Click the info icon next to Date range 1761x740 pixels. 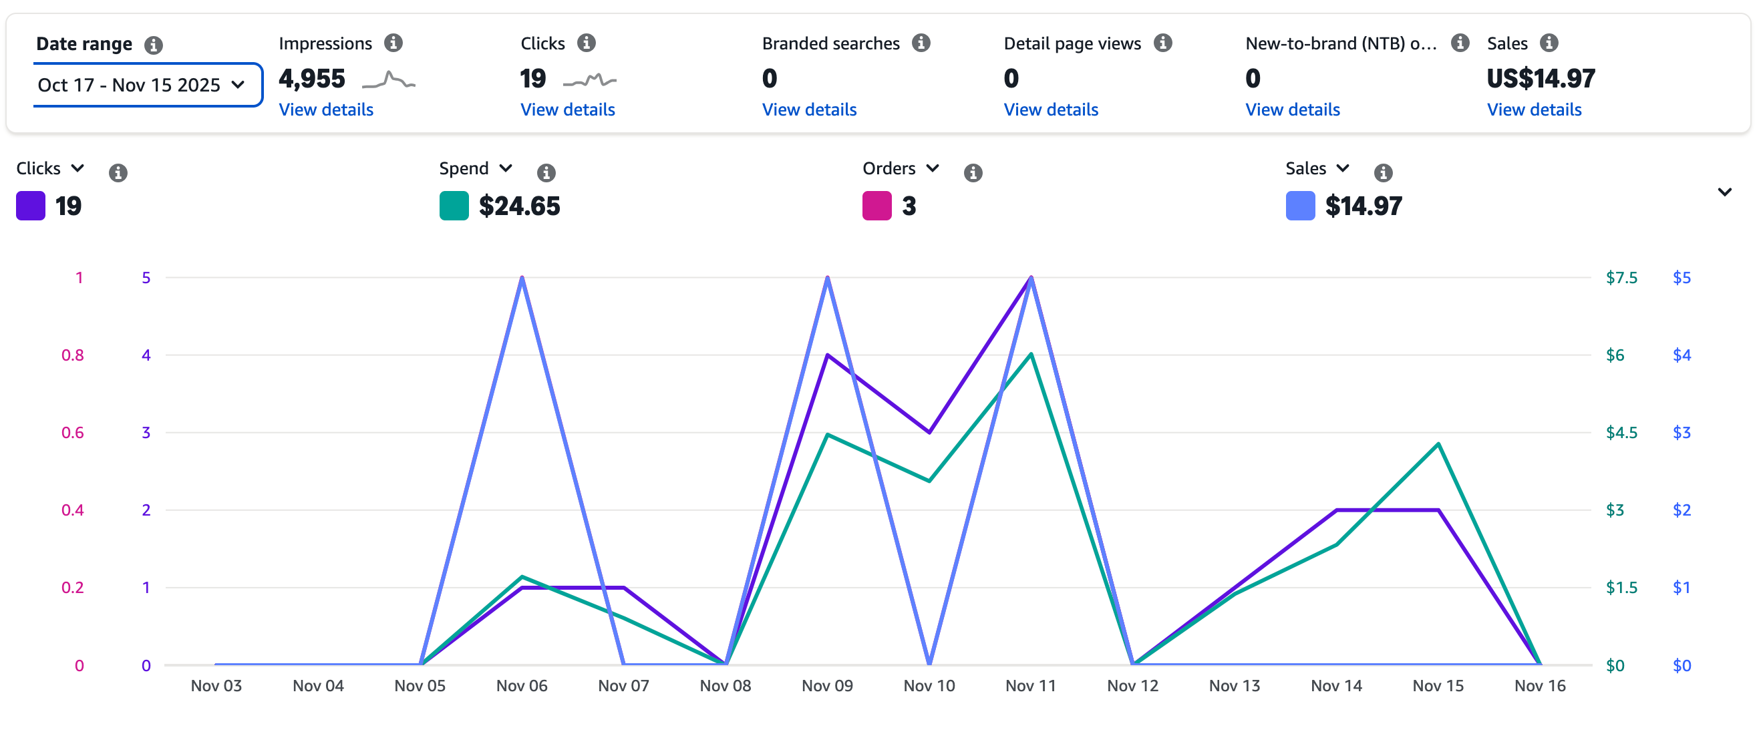(x=153, y=45)
